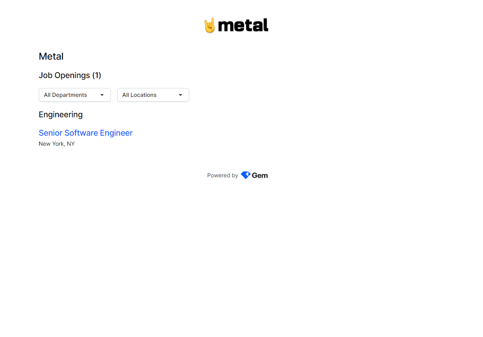Open the Senior Software Engineer job posting

(86, 133)
